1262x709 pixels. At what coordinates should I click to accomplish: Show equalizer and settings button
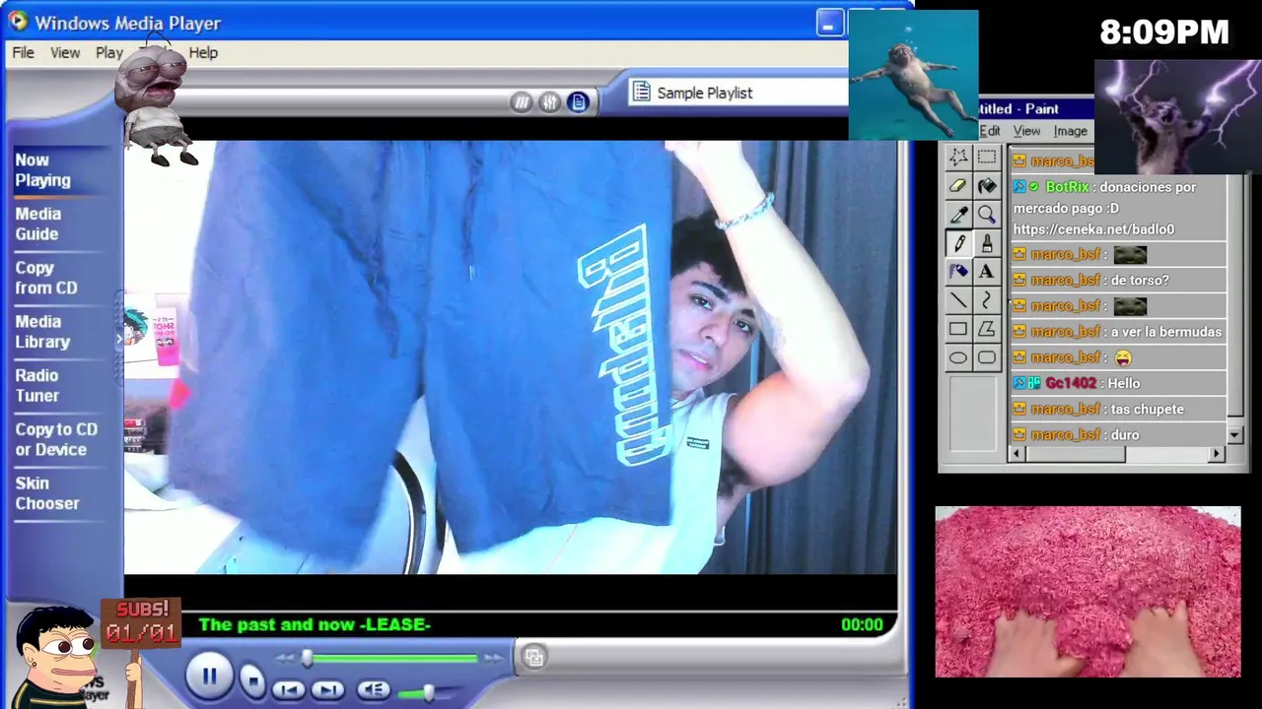(x=550, y=102)
